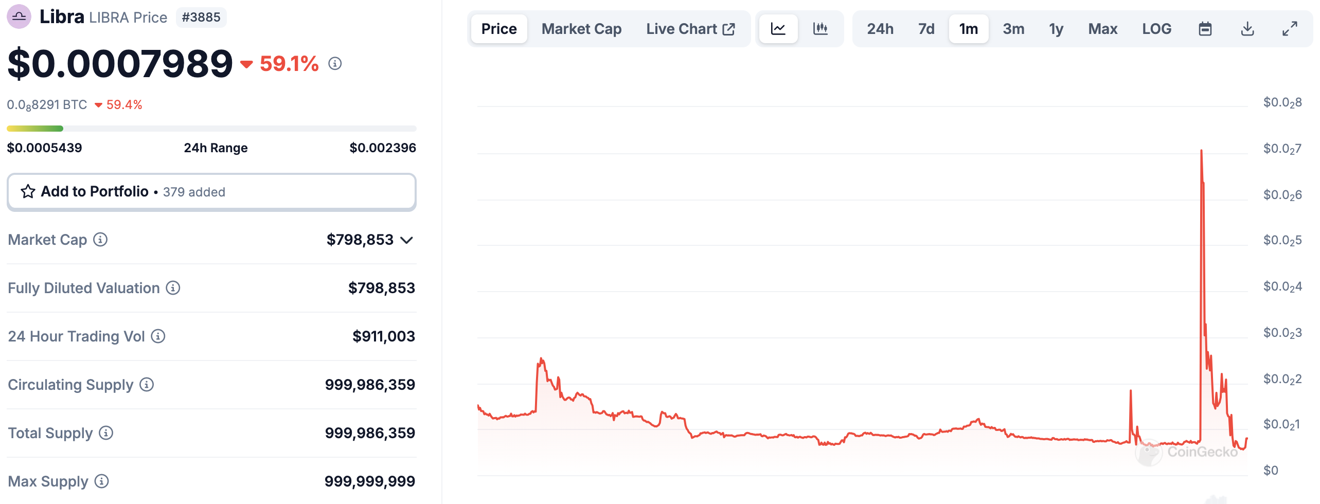The width and height of the screenshot is (1320, 504).
Task: Click the Circulating Supply info icon
Action: [x=147, y=385]
